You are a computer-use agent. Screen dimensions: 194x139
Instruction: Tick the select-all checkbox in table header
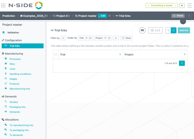[56, 55]
